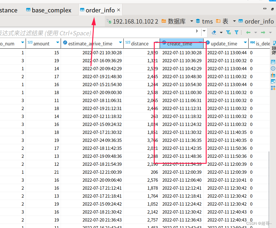The width and height of the screenshot is (276, 228).
Task: Select amount cell 21
Action: pyautogui.click(x=43, y=172)
